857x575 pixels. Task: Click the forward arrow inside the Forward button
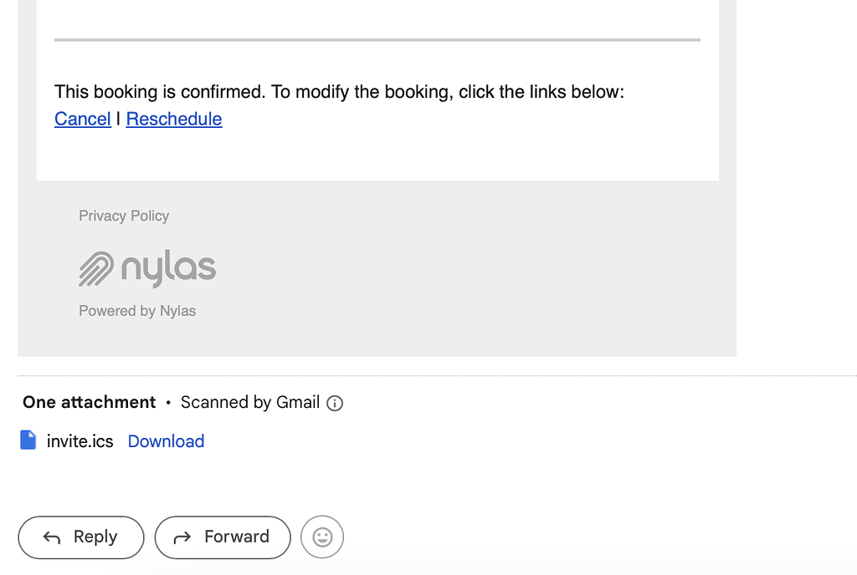182,537
